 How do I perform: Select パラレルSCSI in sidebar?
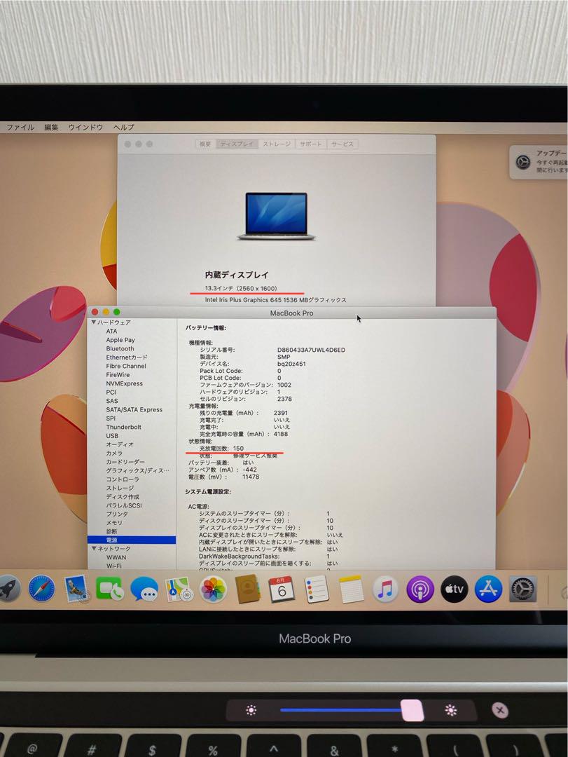pos(124,505)
